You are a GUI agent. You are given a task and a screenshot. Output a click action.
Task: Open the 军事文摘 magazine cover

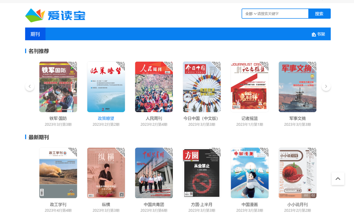297,87
